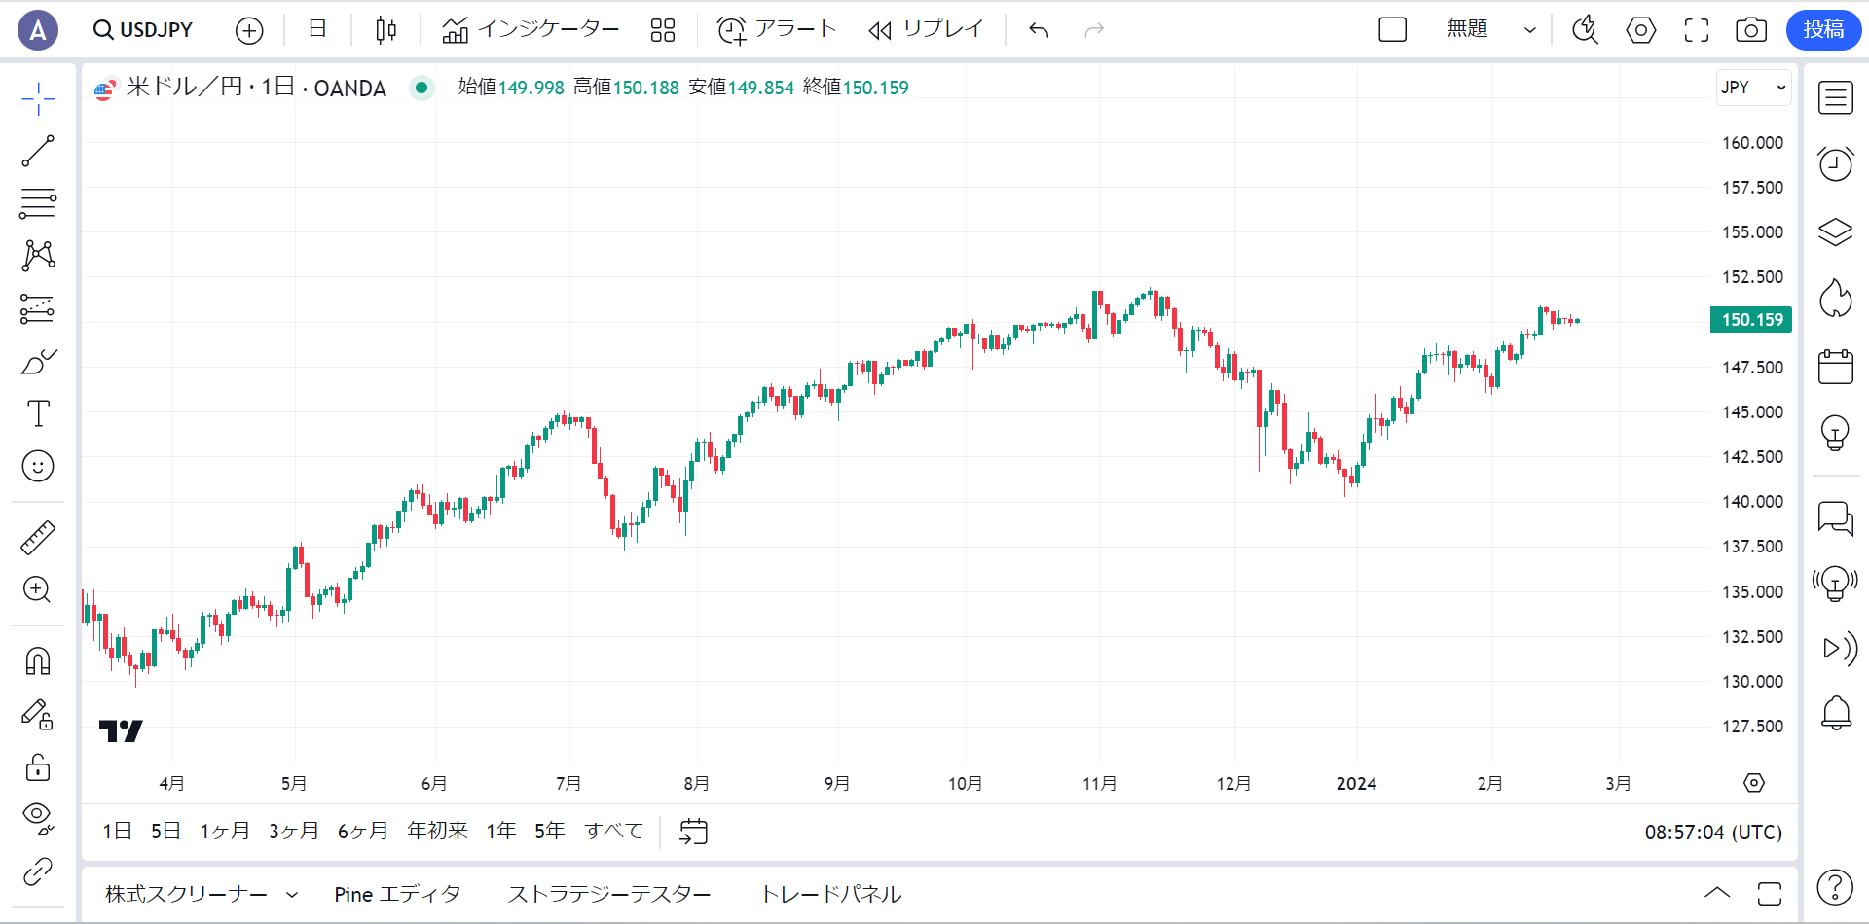
Task: Select the text annotation tool
Action: [38, 413]
